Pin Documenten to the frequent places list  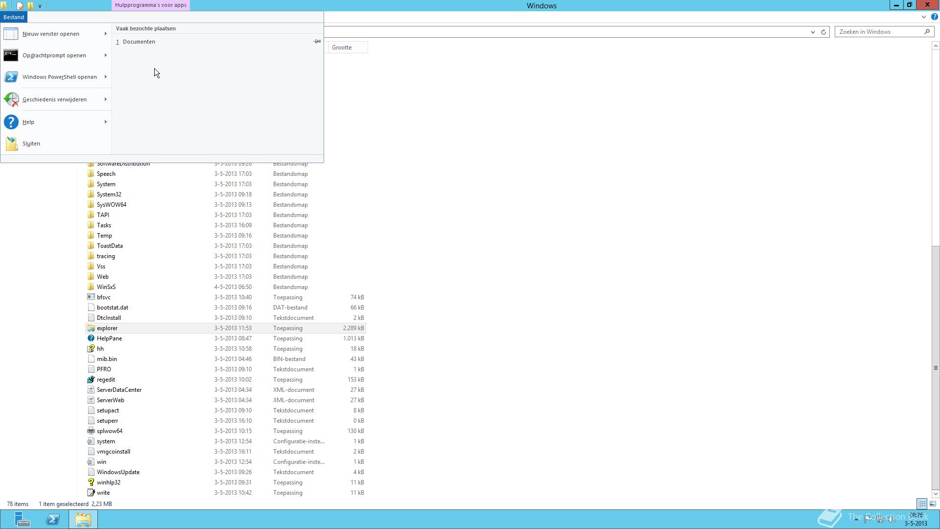[317, 42]
